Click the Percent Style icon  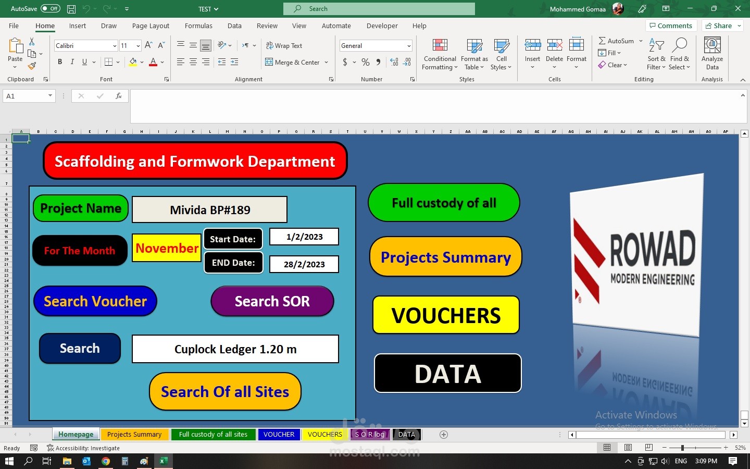(366, 62)
